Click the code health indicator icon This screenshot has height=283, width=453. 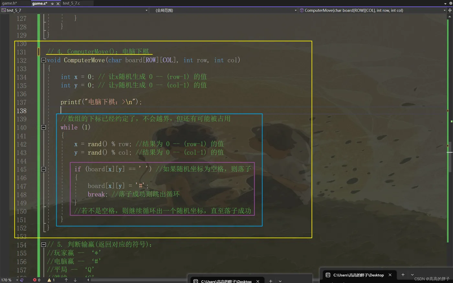click(22, 280)
